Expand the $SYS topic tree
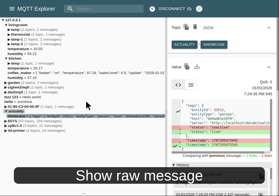Image resolution: width=279 pixels, height=196 pixels. click(x=6, y=121)
